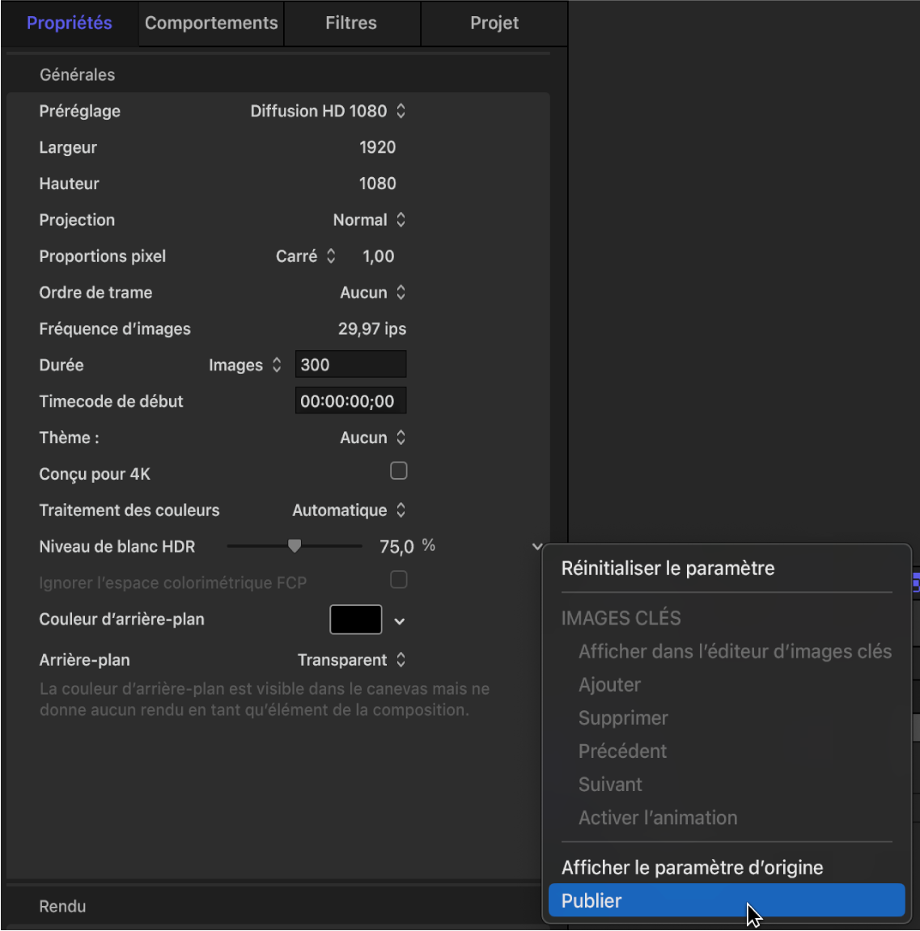
Task: Toggle Ignorer l'espace colorimétrique FCP
Action: [x=398, y=579]
